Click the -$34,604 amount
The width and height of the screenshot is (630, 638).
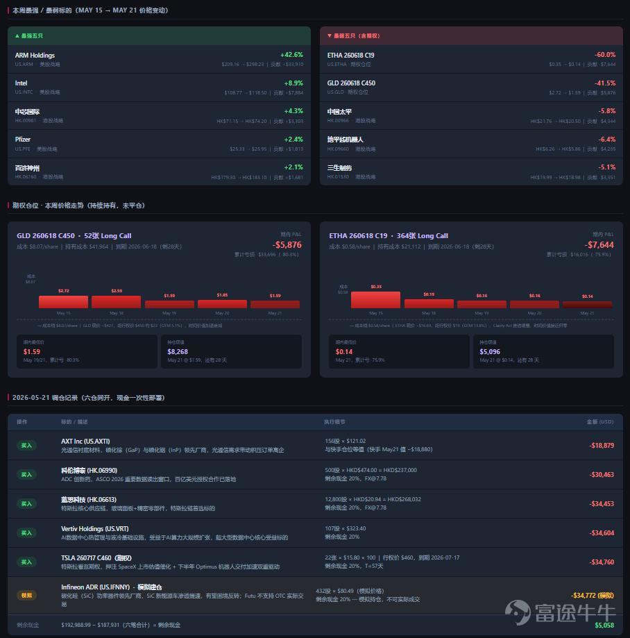click(602, 533)
